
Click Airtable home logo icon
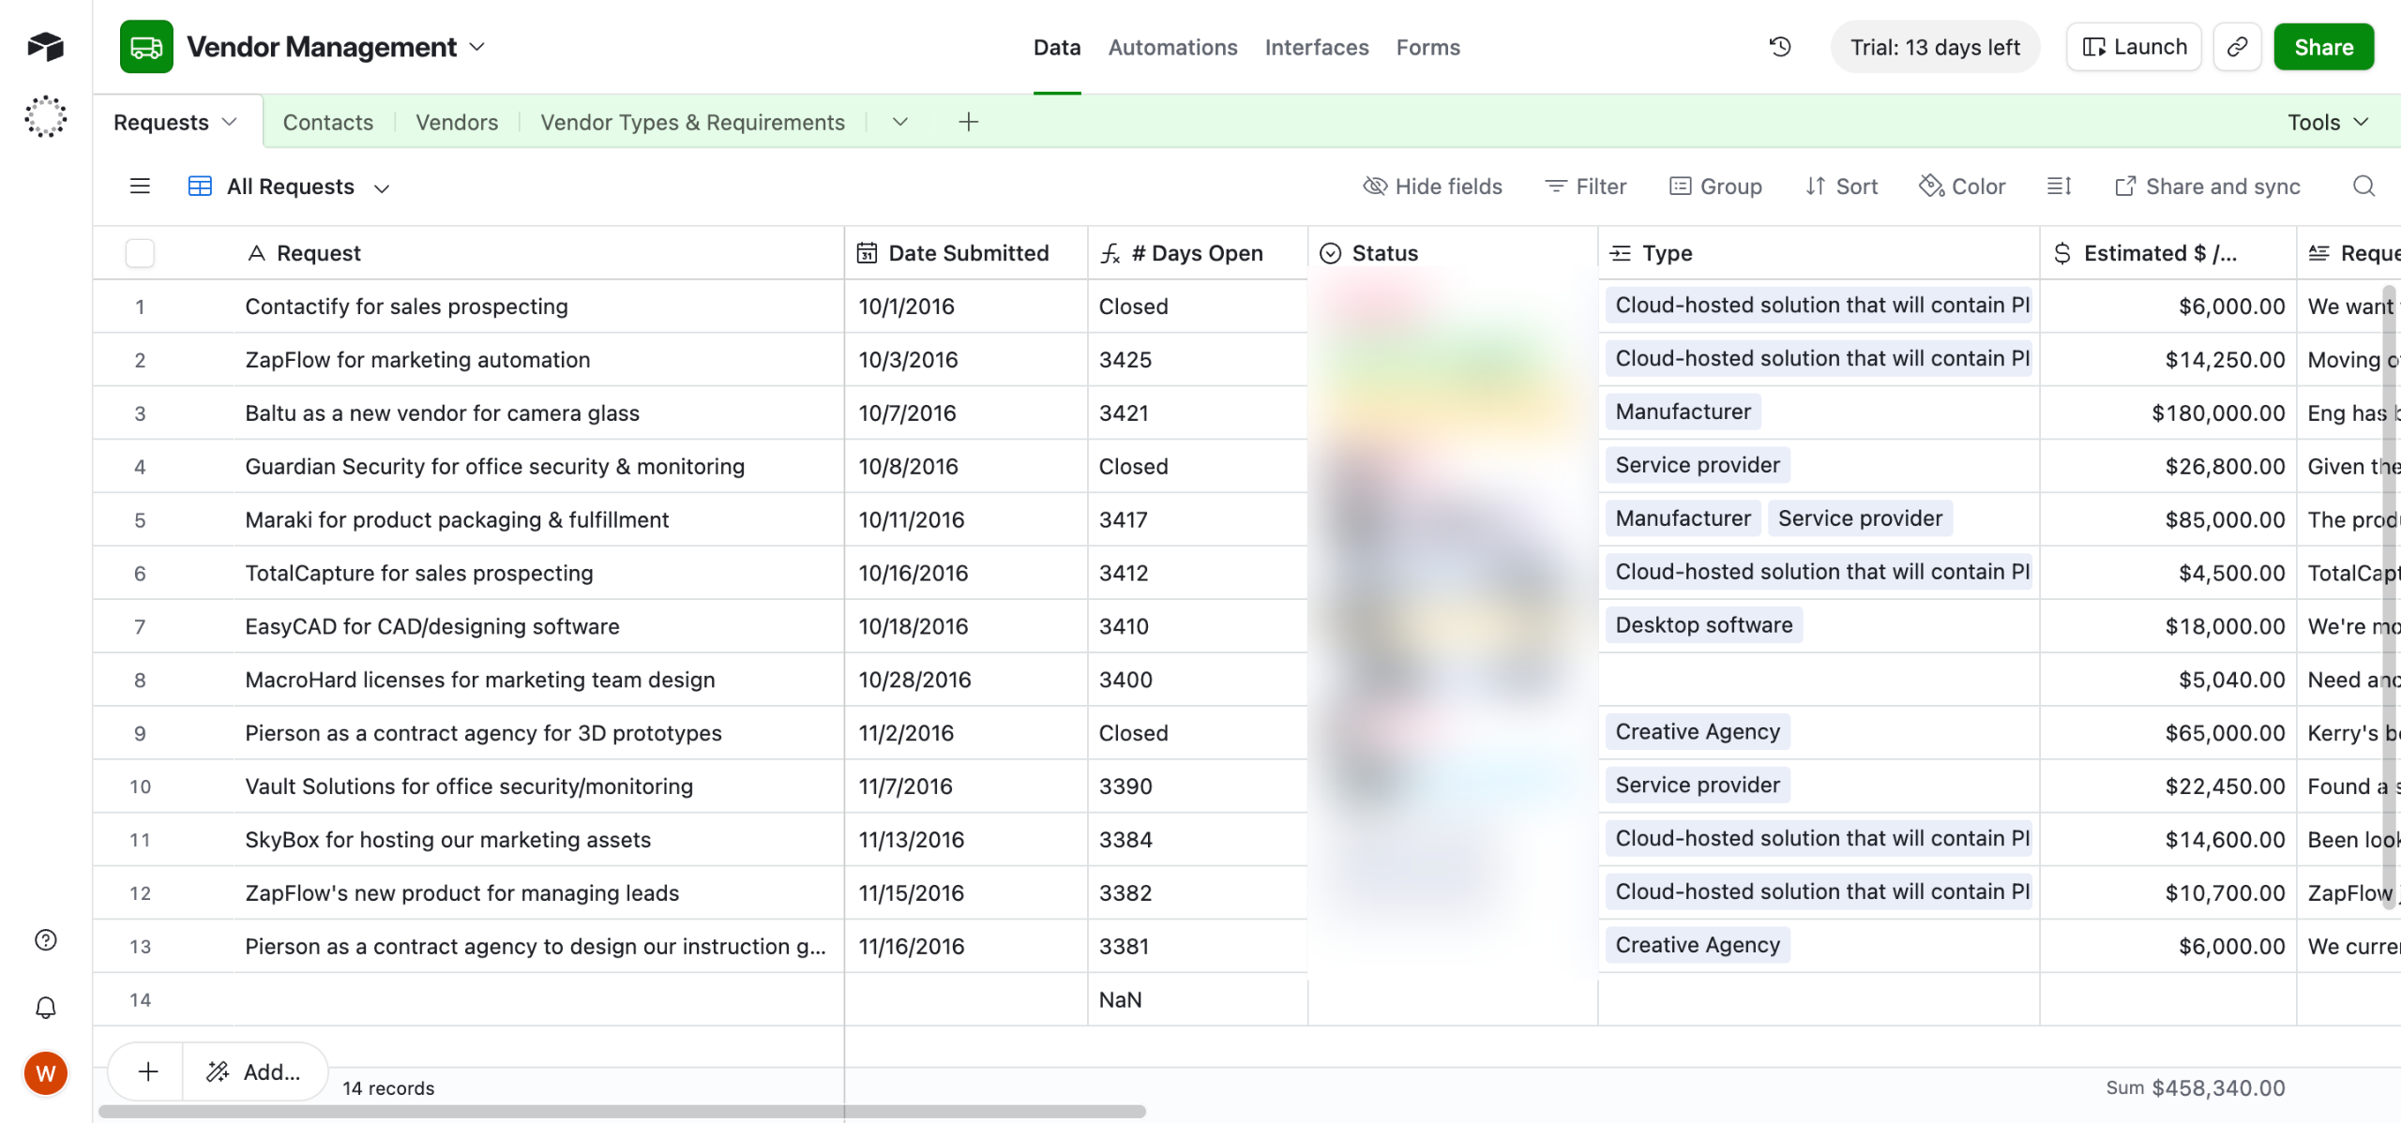point(45,46)
